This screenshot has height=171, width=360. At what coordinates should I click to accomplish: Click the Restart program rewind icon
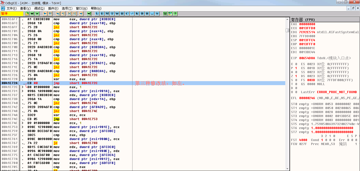point(32,13)
